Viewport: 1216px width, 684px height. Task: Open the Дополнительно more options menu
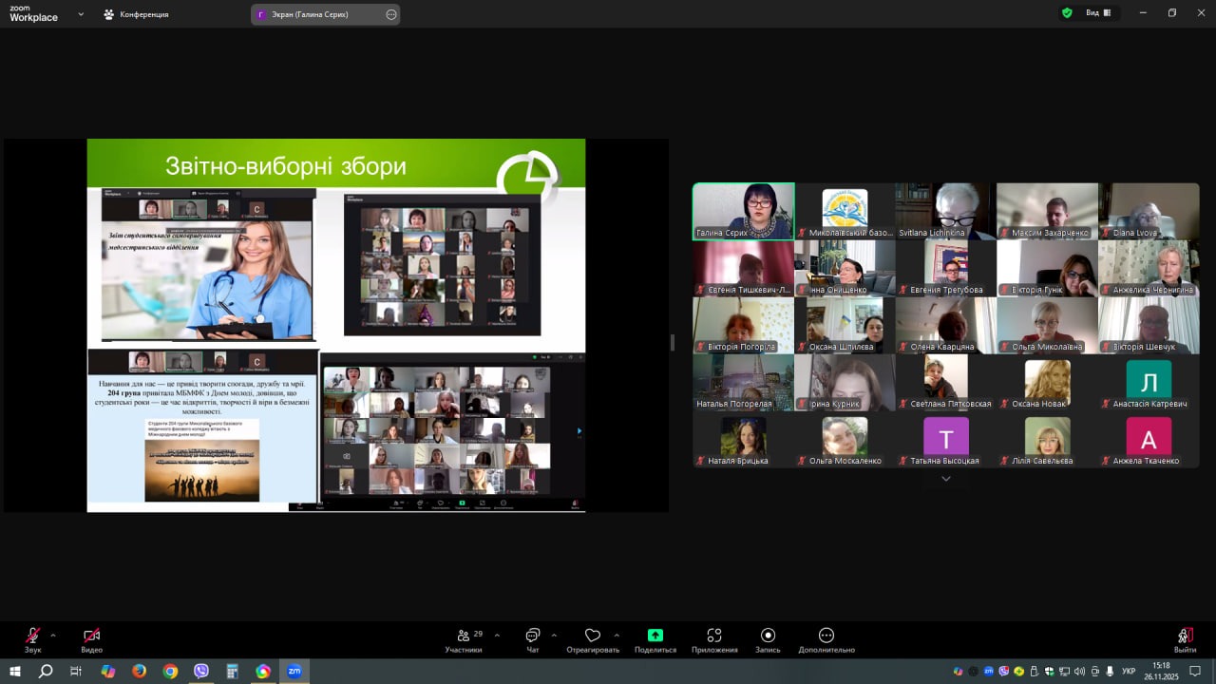pyautogui.click(x=826, y=636)
